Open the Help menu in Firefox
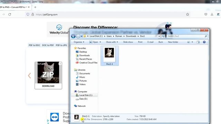Screen dimensions: 221x124 41,2
